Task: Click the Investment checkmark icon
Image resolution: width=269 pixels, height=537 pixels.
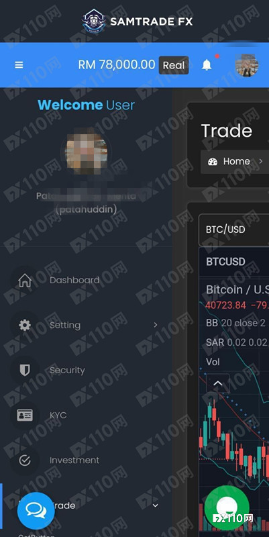Action: click(x=25, y=460)
